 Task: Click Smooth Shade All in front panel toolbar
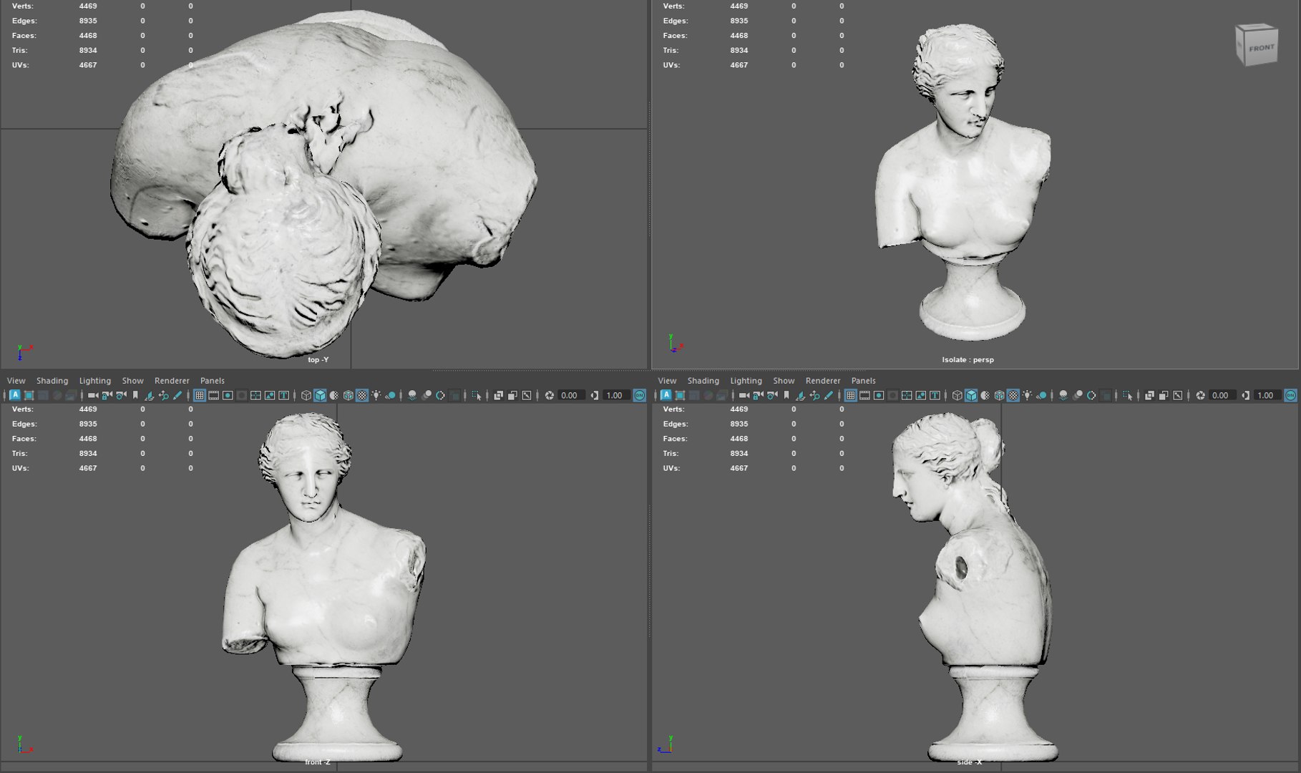tap(320, 395)
